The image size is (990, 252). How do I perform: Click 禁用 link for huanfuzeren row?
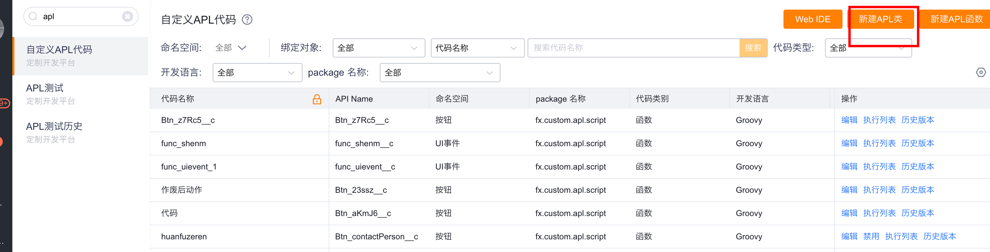click(871, 237)
